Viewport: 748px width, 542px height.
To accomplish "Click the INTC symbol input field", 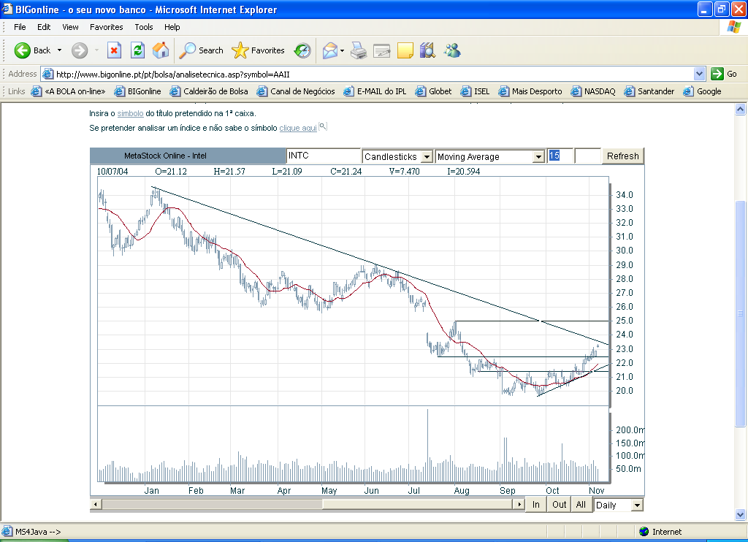I will click(323, 156).
